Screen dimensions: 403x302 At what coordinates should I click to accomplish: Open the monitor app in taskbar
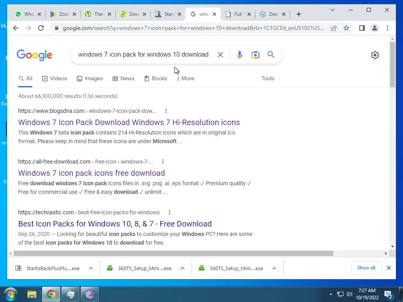click(70, 294)
